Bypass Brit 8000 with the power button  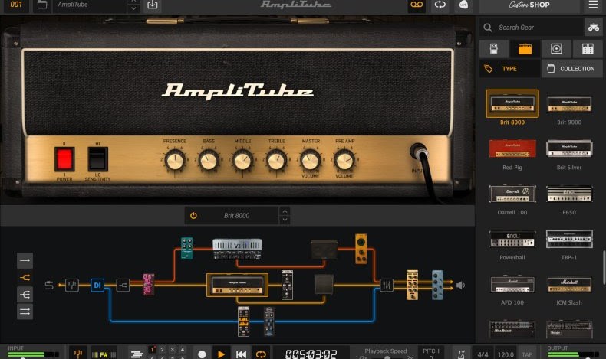(x=193, y=216)
